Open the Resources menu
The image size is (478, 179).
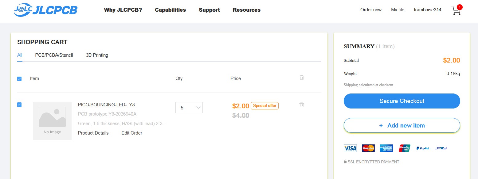pyautogui.click(x=247, y=10)
